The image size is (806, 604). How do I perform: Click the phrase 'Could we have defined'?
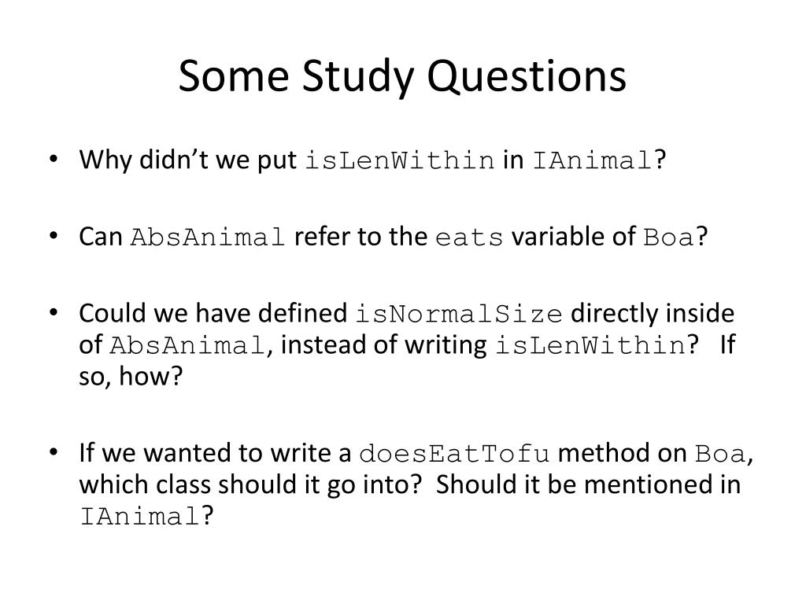tap(213, 313)
